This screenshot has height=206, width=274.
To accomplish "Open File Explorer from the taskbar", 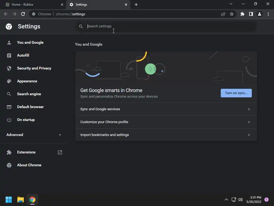I will (20, 200).
